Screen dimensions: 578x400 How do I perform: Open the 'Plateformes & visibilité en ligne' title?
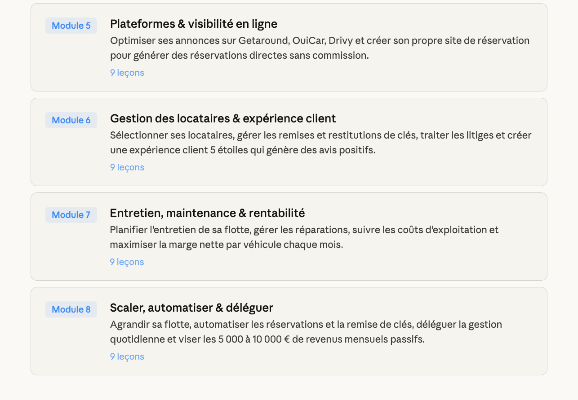pos(193,24)
